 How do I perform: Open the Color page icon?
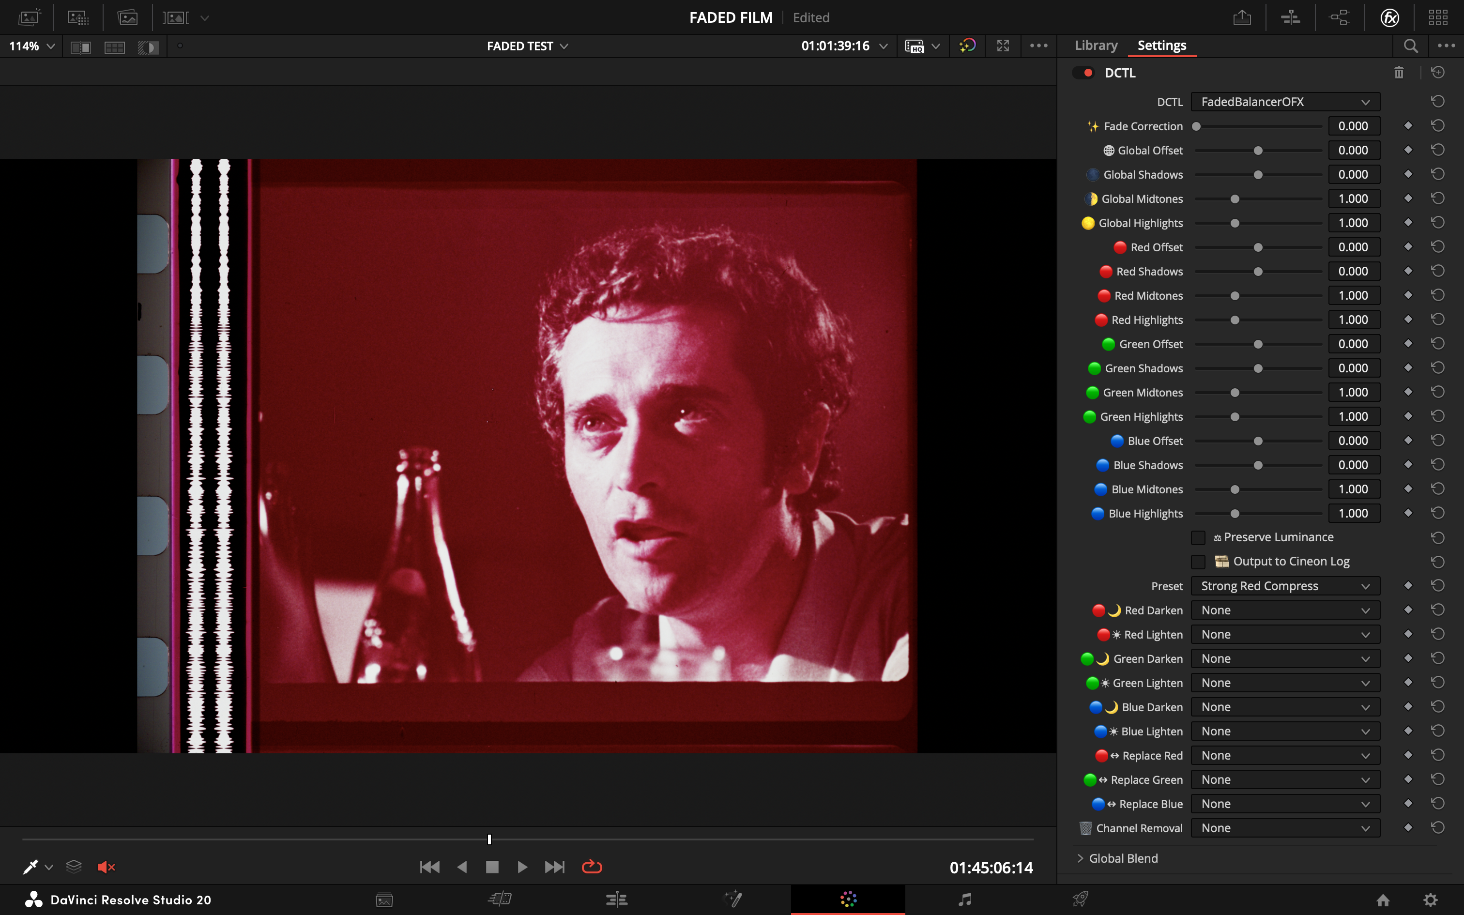pyautogui.click(x=848, y=900)
